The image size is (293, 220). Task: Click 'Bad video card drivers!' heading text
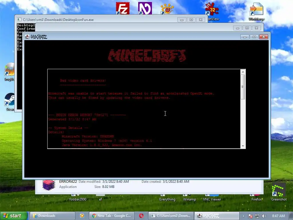coord(83,80)
